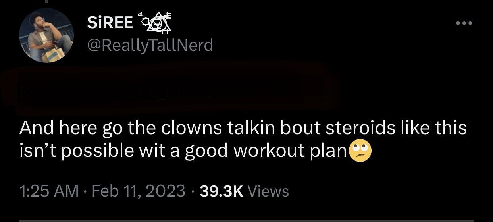The image size is (493, 222).
Task: Open the 1:25 AM timestamp link
Action: pos(49,191)
